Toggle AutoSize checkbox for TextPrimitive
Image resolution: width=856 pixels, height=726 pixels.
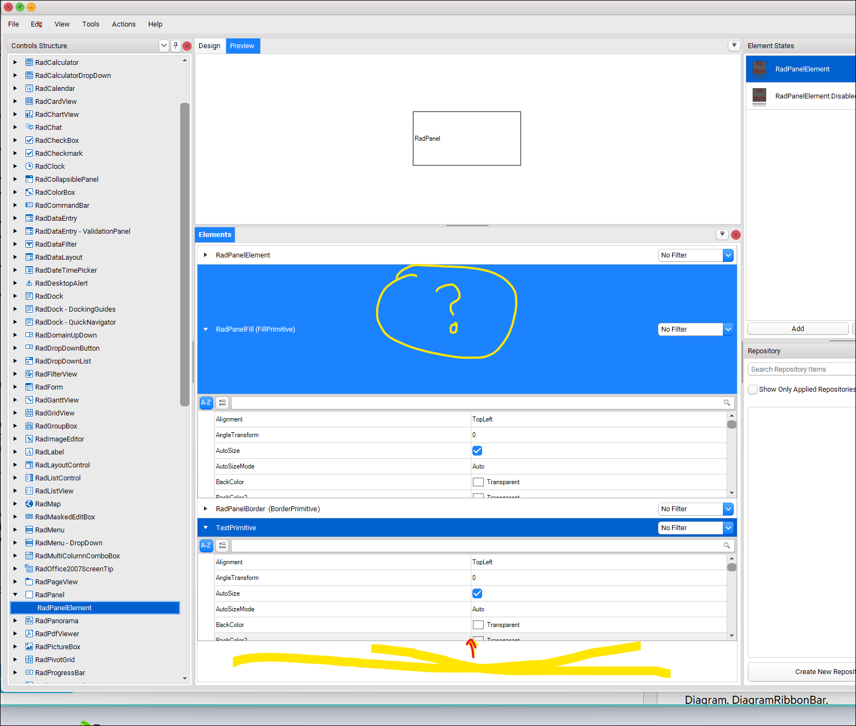click(x=477, y=593)
